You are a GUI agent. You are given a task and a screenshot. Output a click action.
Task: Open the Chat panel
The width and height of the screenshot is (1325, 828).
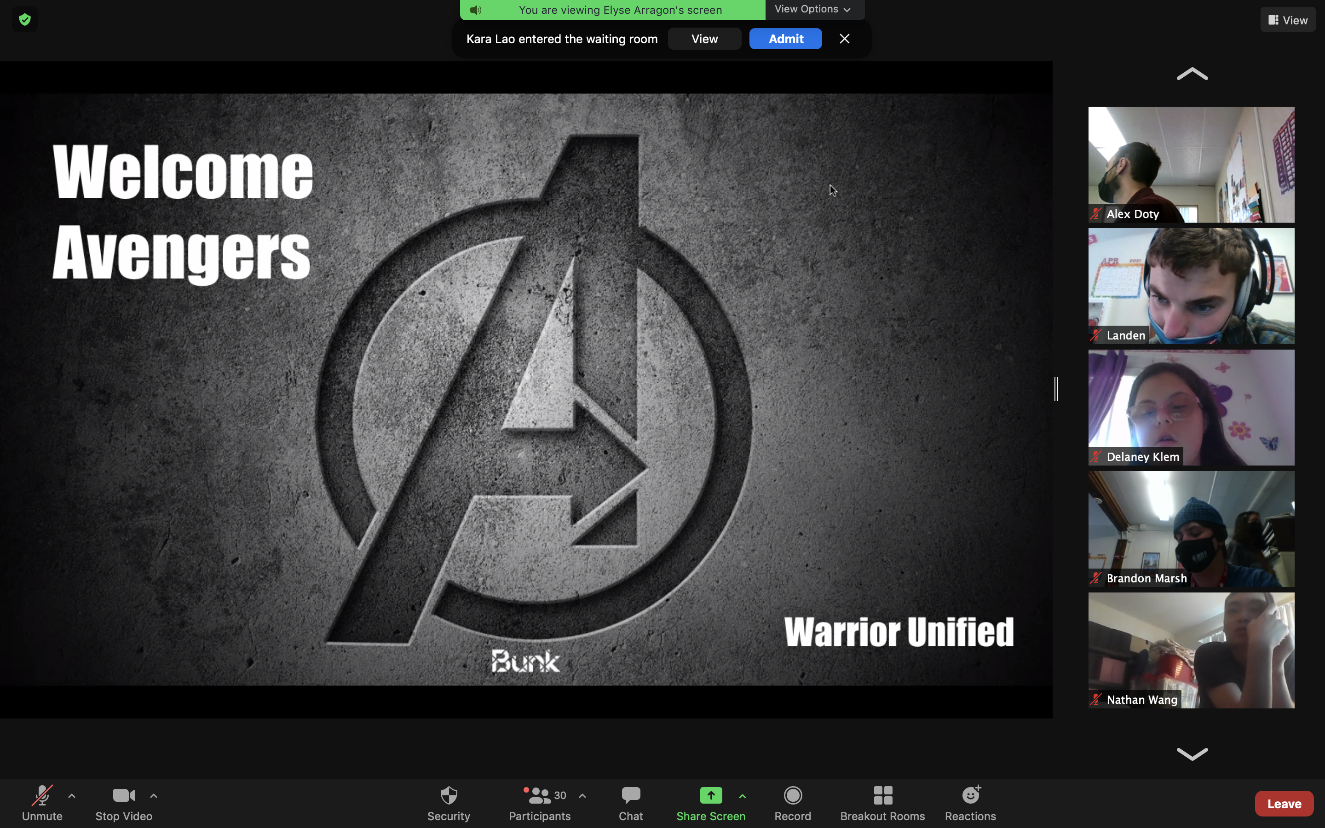(x=631, y=803)
